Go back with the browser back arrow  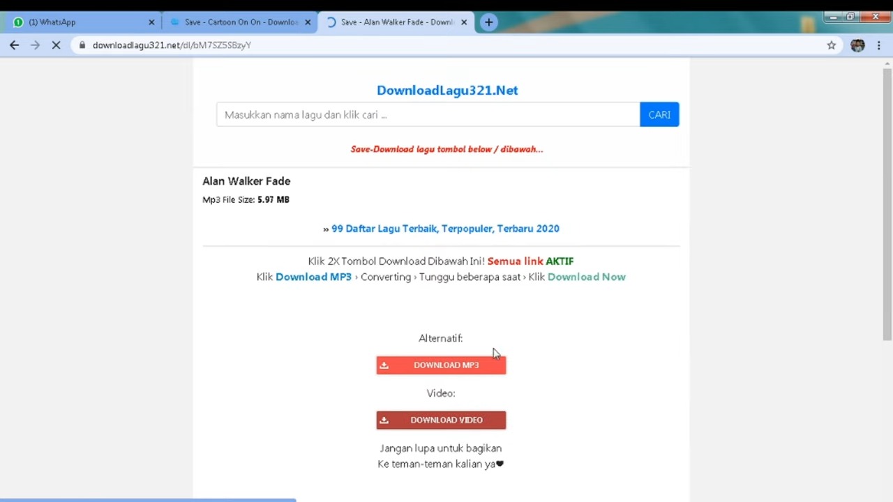[x=15, y=45]
